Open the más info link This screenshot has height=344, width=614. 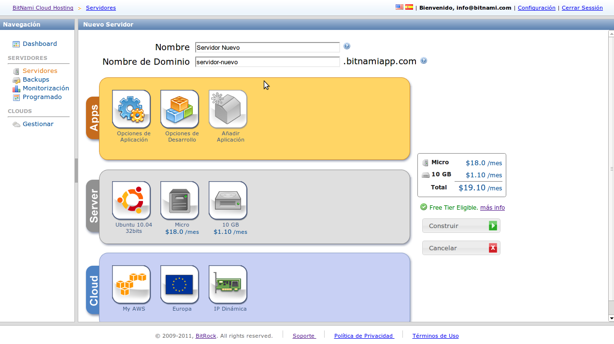492,208
